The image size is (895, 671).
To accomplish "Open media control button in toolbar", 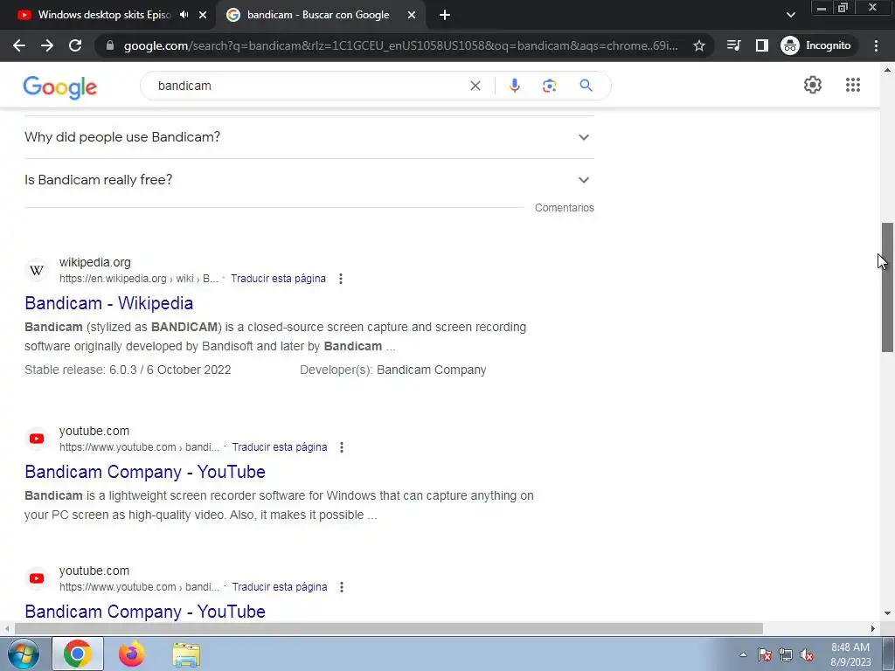I will pos(734,45).
